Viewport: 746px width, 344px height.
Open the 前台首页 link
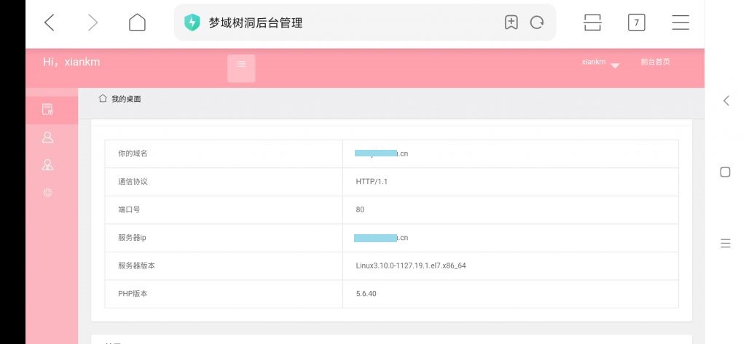pyautogui.click(x=655, y=62)
